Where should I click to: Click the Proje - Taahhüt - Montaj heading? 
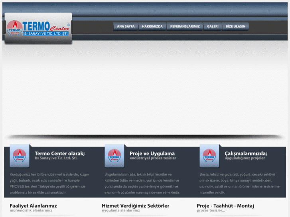[225, 206]
